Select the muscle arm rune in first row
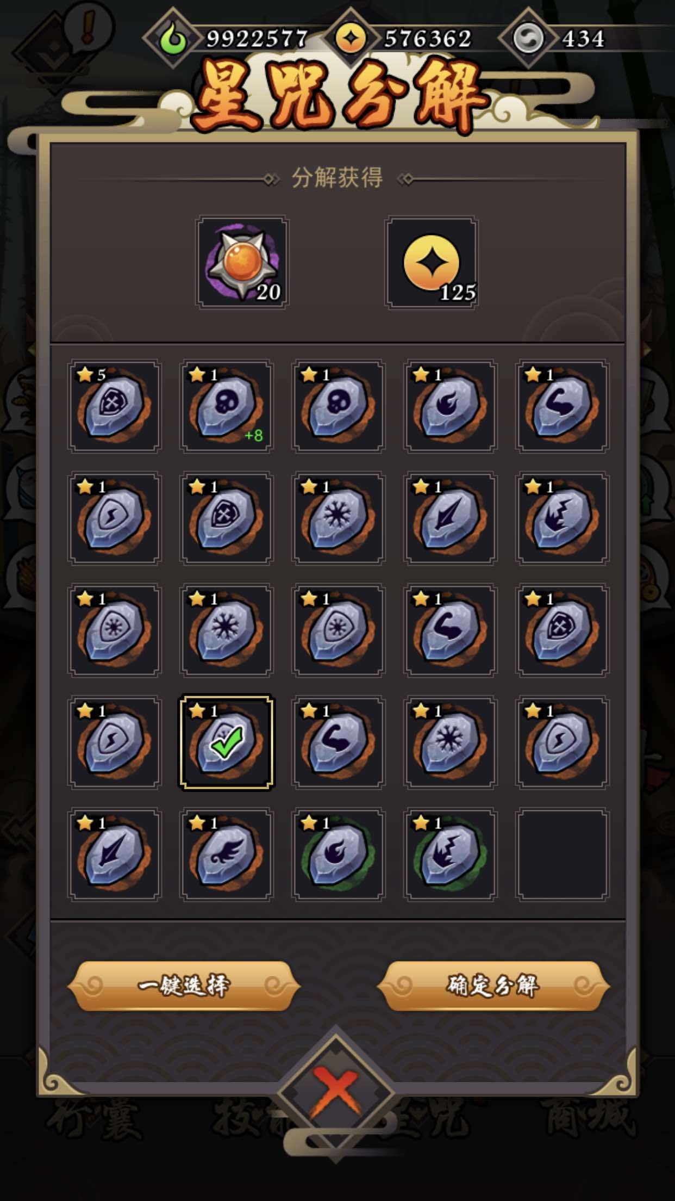 [562, 406]
